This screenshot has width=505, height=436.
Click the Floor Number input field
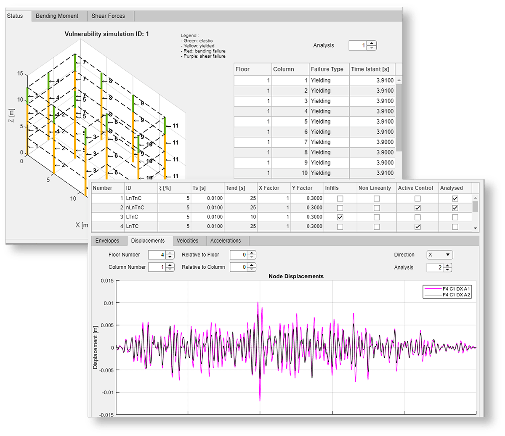pyautogui.click(x=157, y=255)
